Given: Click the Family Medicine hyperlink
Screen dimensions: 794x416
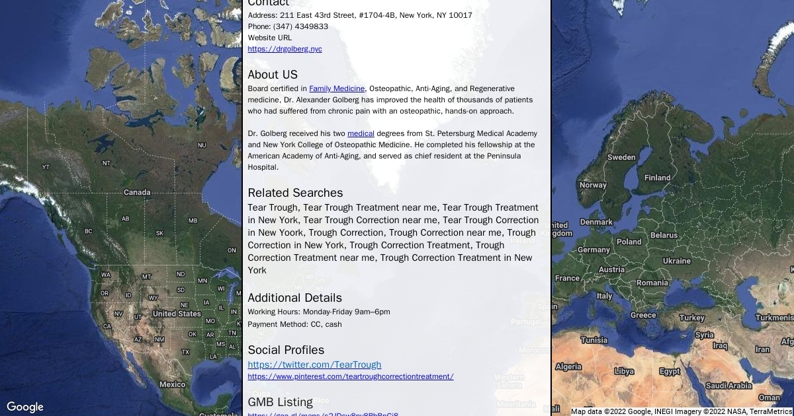Looking at the screenshot, I should pos(337,88).
